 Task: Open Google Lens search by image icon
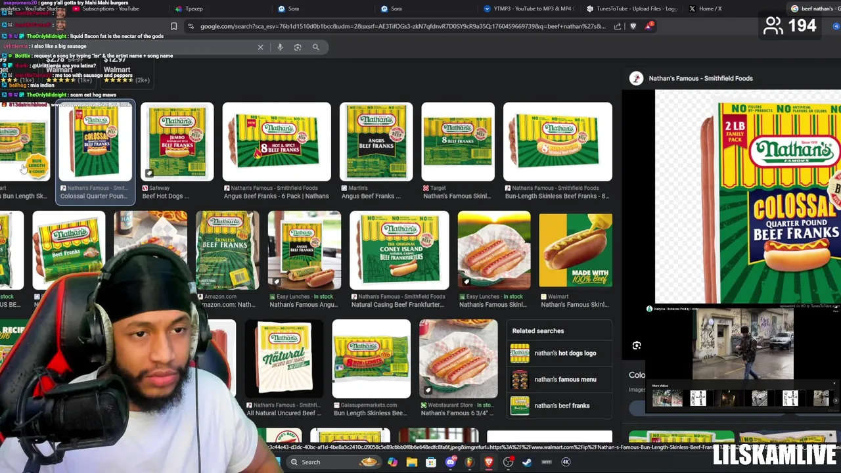pos(298,47)
